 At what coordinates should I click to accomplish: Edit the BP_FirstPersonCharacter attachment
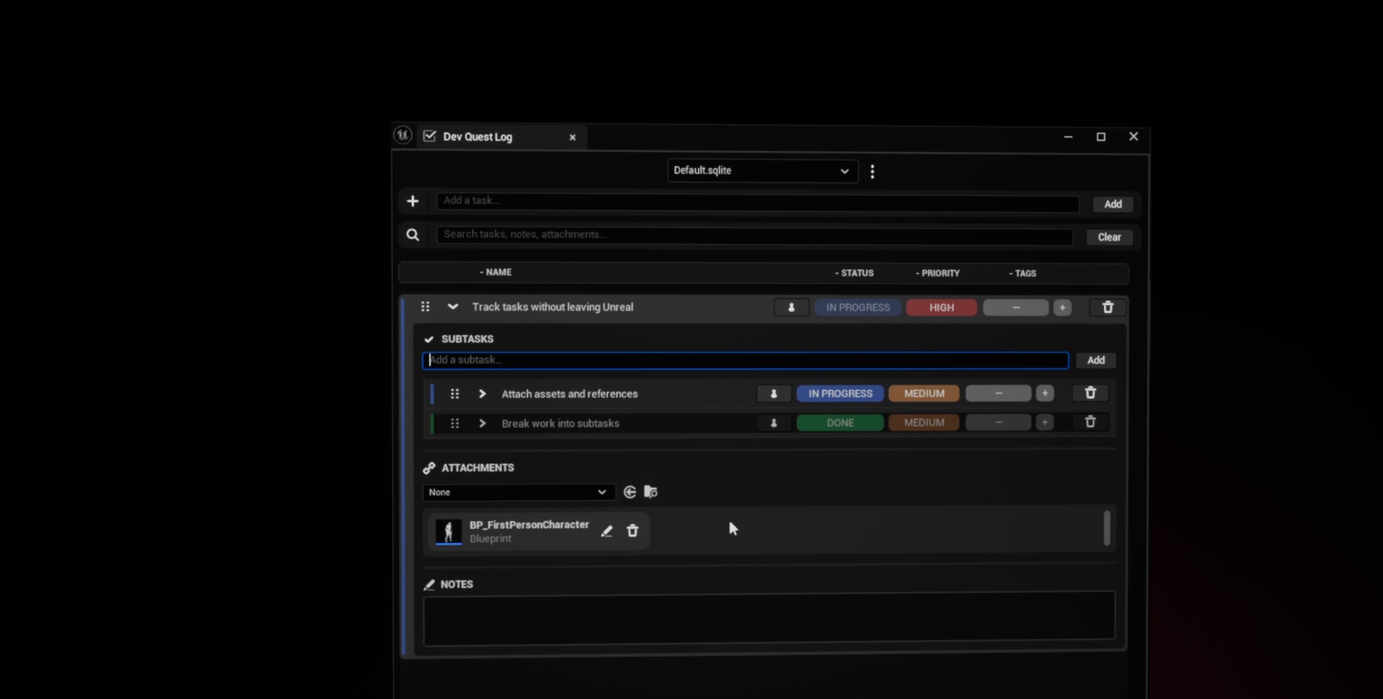(x=606, y=531)
